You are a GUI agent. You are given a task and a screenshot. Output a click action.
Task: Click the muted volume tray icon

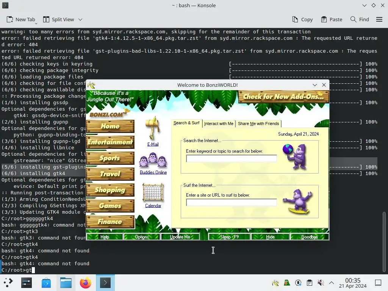tap(321, 283)
